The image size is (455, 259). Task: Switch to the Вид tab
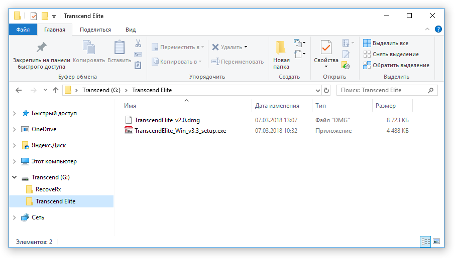tap(131, 30)
